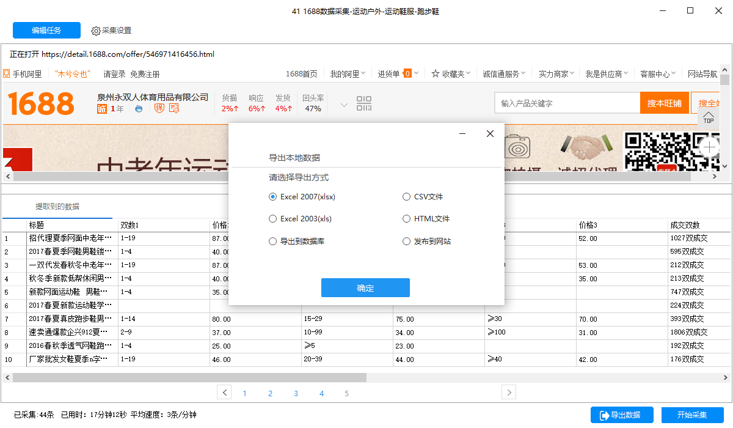
Task: Open page 2 of extracted data
Action: tap(270, 393)
